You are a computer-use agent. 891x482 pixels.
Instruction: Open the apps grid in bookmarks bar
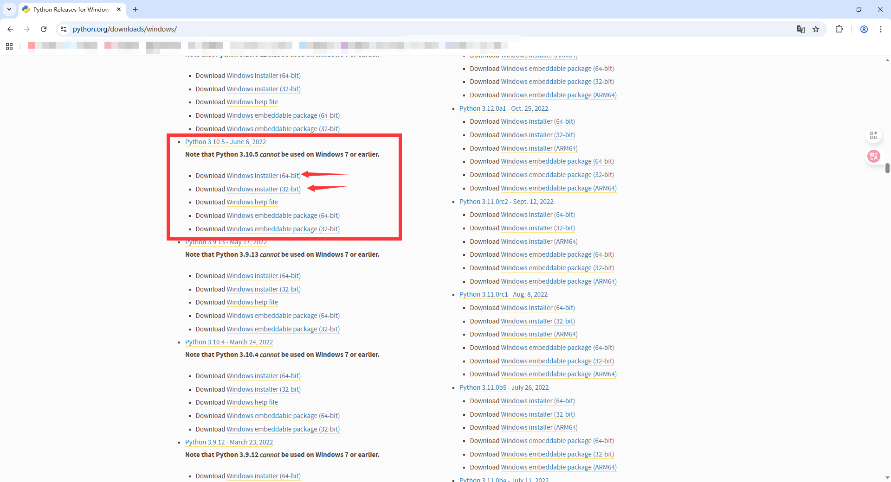click(x=9, y=46)
